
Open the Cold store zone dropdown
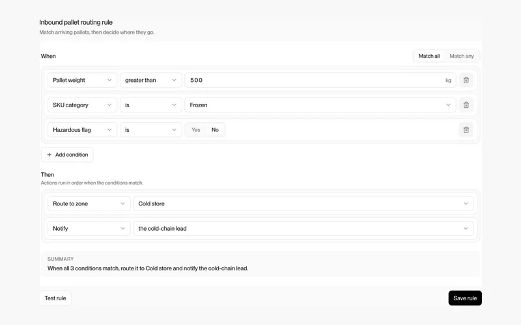(x=303, y=203)
